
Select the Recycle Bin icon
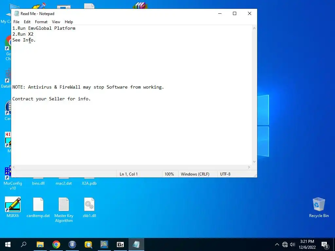click(319, 207)
